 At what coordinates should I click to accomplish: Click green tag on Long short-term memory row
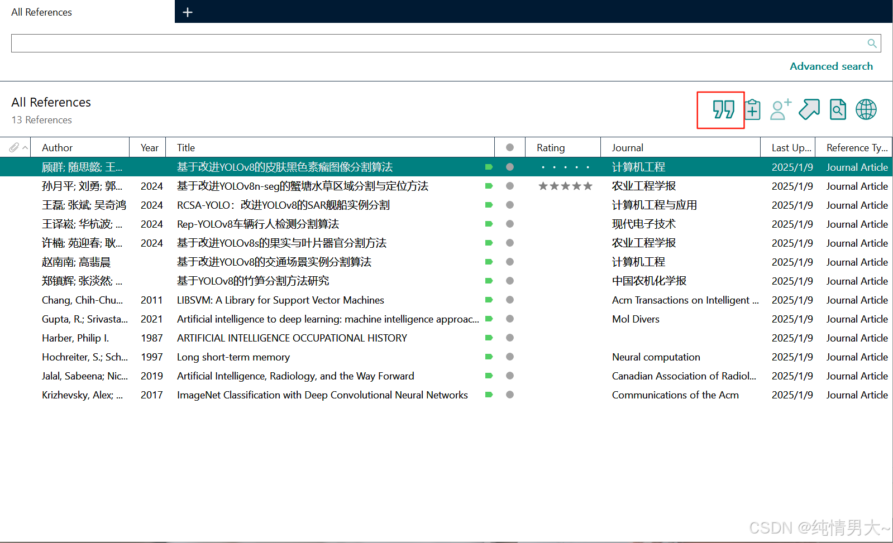(x=489, y=357)
